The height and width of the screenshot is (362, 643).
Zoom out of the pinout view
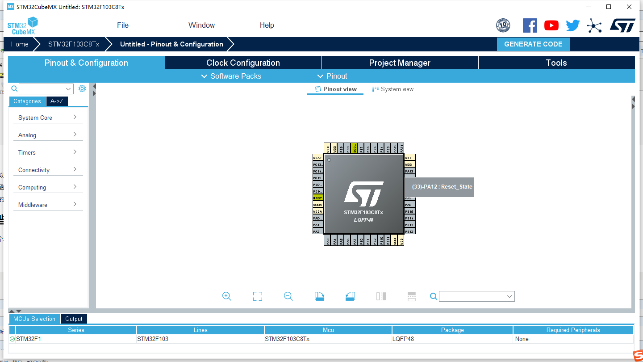point(288,296)
